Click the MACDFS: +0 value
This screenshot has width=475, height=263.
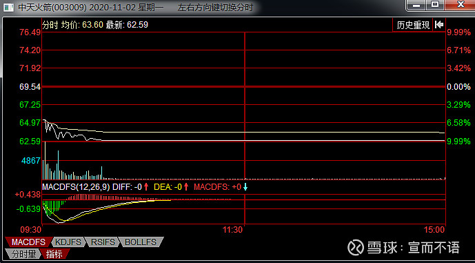pos(217,187)
